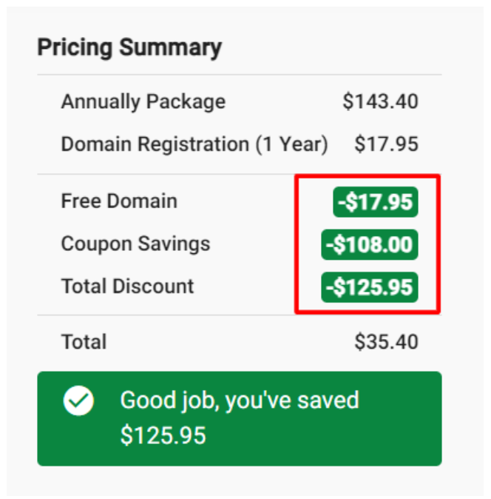This screenshot has width=491, height=499.
Task: Click the Pricing Summary heading
Action: pos(129,47)
